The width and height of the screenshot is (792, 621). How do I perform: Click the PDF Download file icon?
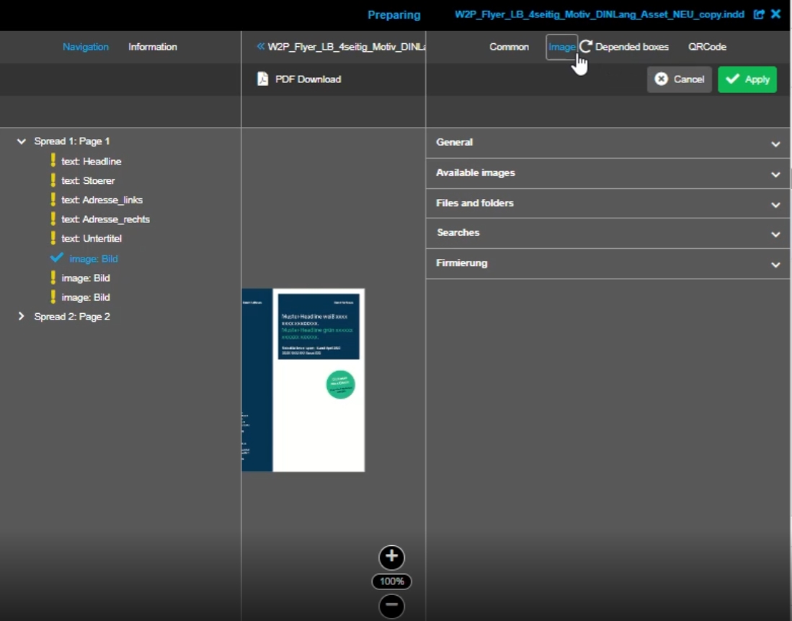pyautogui.click(x=263, y=79)
